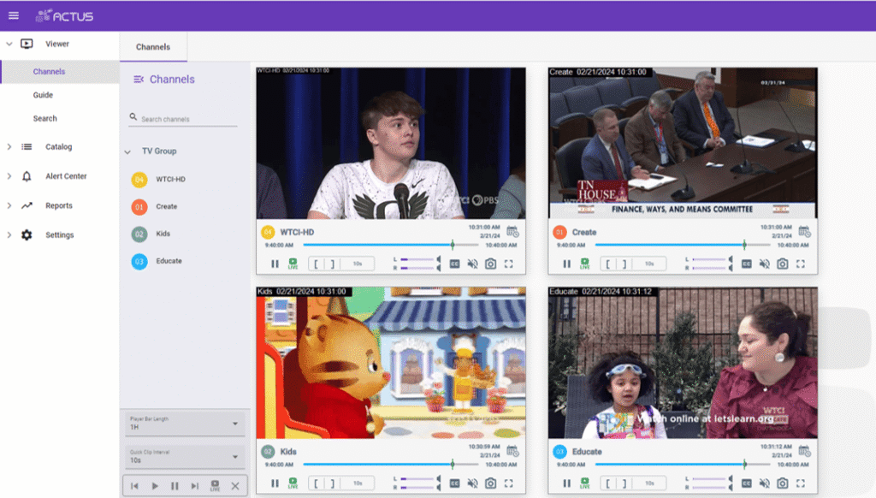The image size is (876, 498).
Task: Open the calendar icon on Kids player
Action: (512, 451)
